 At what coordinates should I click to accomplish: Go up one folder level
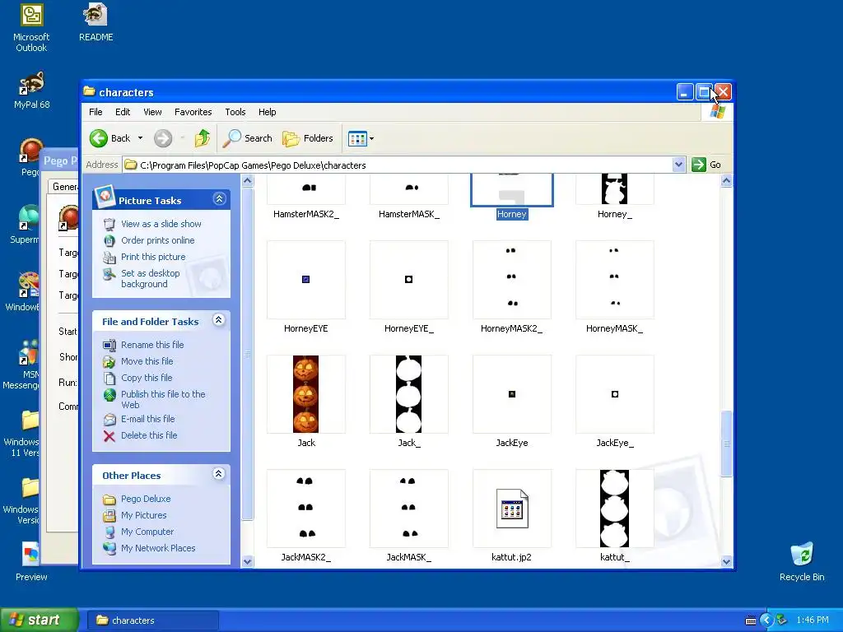point(203,138)
